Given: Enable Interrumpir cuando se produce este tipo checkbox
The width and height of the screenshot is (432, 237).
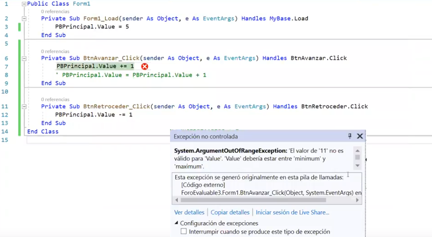Looking at the screenshot, I should click(183, 231).
